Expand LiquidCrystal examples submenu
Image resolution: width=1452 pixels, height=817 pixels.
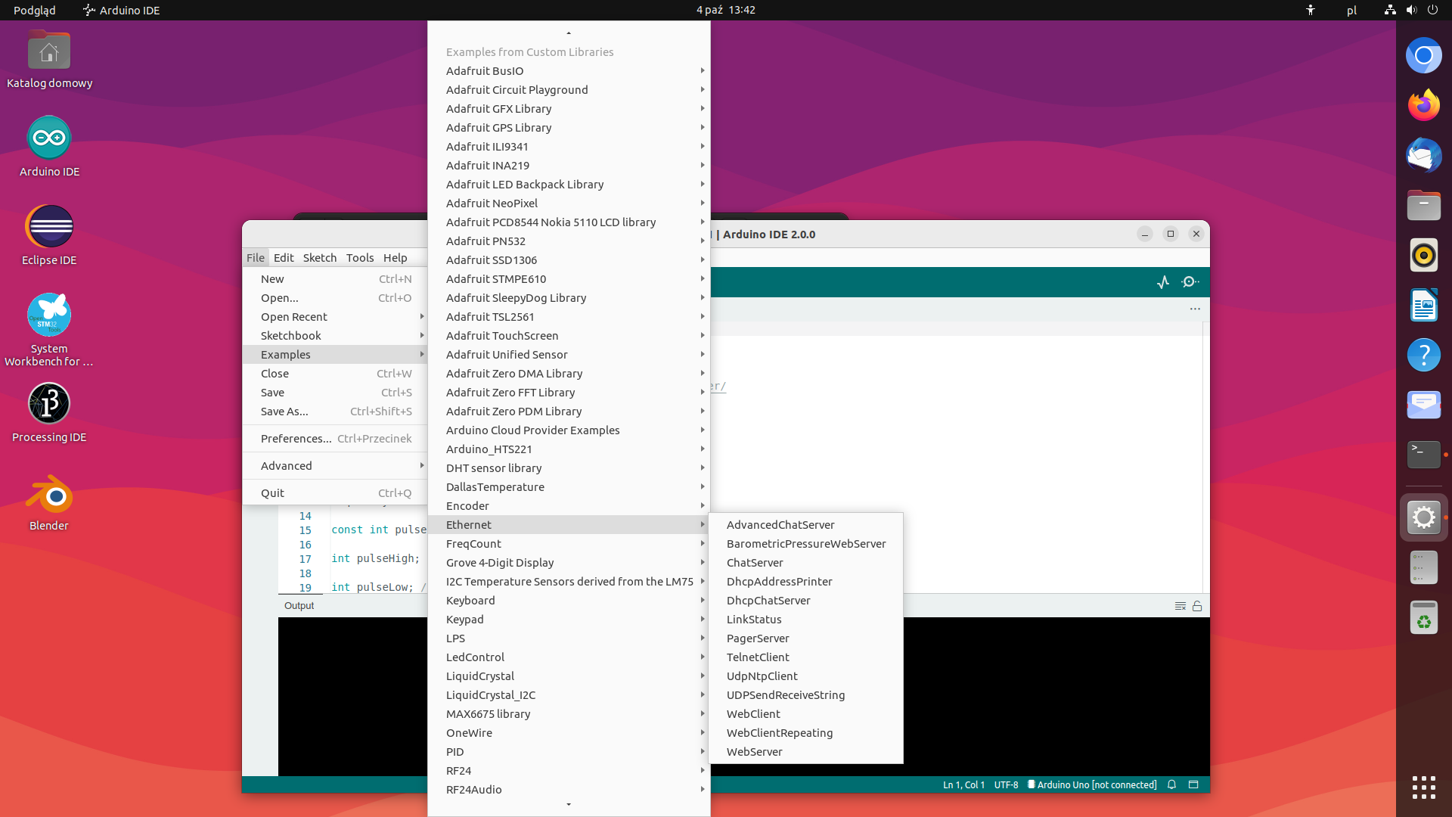pyautogui.click(x=569, y=676)
